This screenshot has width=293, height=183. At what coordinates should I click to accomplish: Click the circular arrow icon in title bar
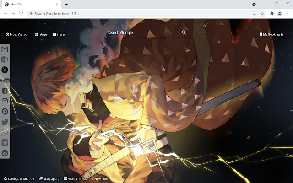tap(254, 4)
